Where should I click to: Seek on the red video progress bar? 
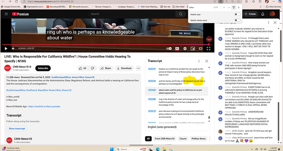(107, 44)
